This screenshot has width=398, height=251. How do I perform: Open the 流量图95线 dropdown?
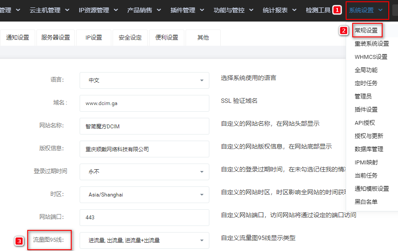coord(144,240)
